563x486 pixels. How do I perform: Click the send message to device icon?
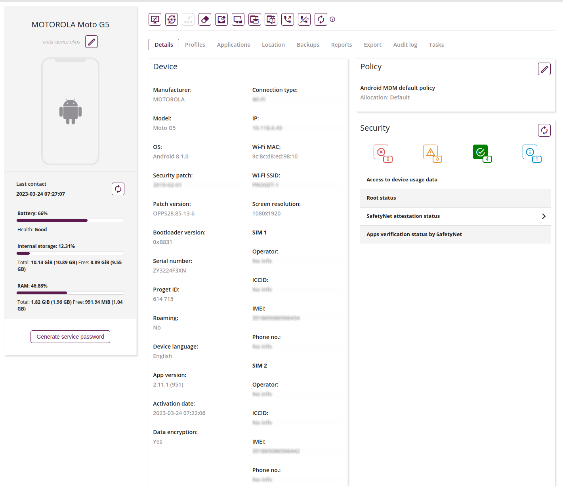click(x=271, y=19)
